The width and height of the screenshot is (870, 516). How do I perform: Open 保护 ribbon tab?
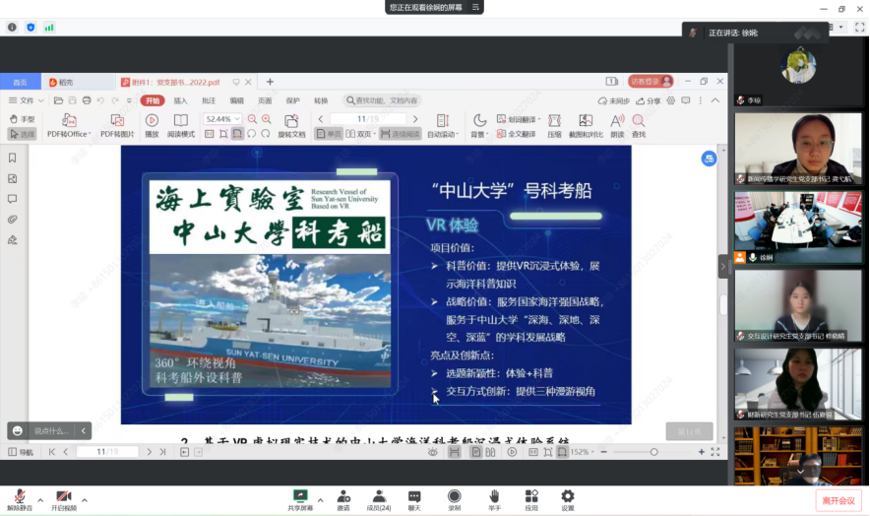(x=293, y=100)
